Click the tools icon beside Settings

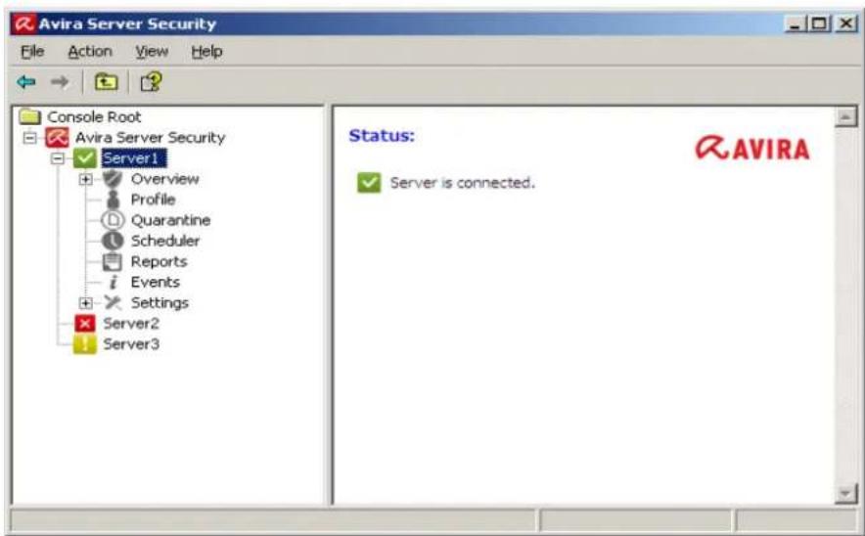(x=113, y=303)
